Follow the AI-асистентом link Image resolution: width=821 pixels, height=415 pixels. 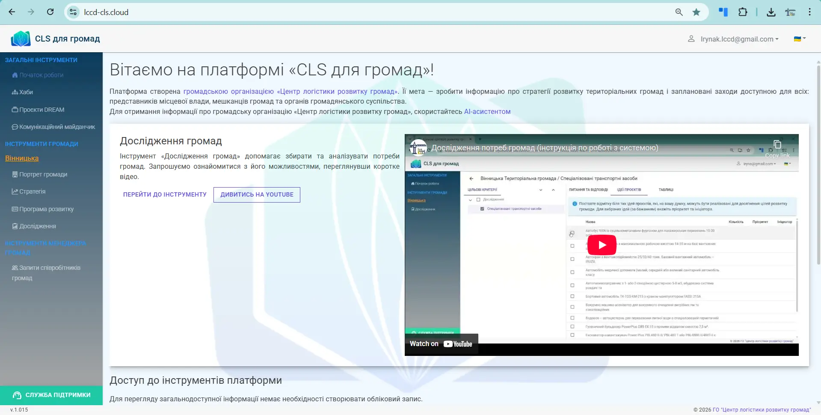click(x=487, y=111)
